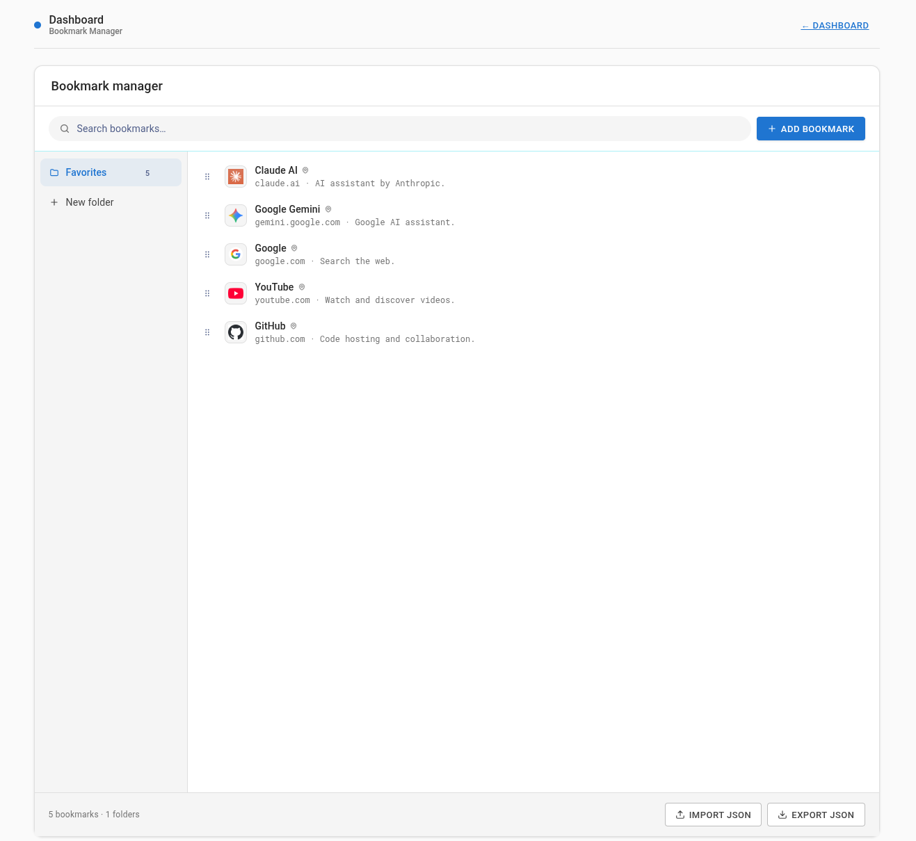Open the YouTube bookmark title
Image resolution: width=916 pixels, height=841 pixels.
274,287
